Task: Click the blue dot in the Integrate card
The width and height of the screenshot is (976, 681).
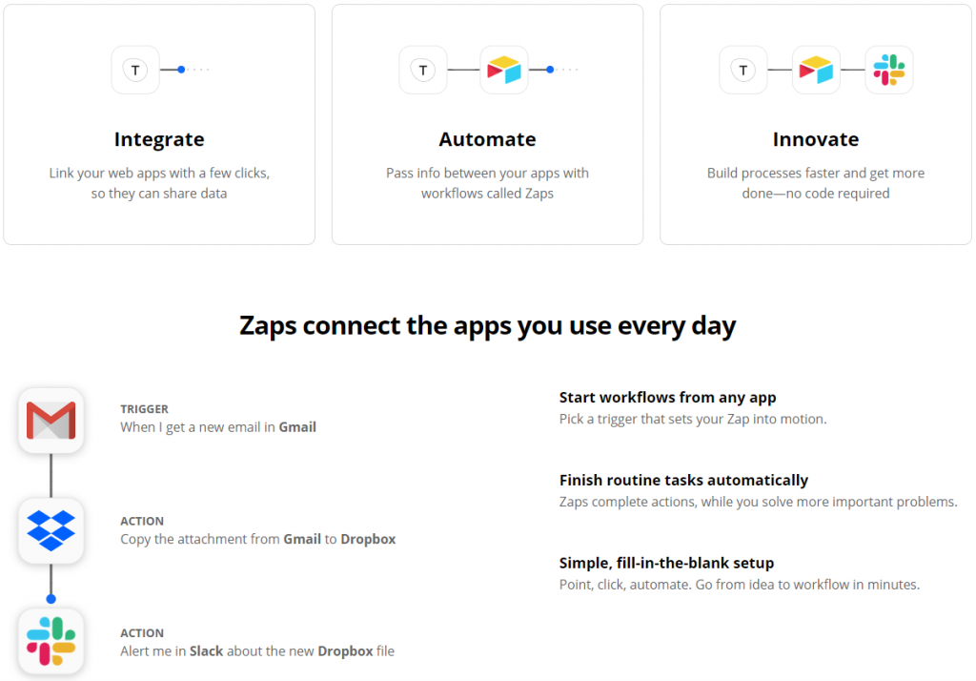Action: (x=181, y=70)
